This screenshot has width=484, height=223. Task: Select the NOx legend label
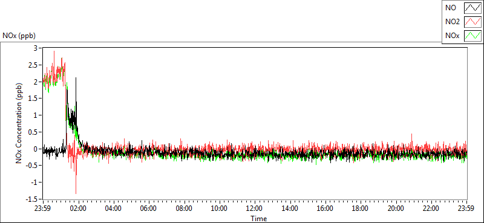[x=452, y=36]
